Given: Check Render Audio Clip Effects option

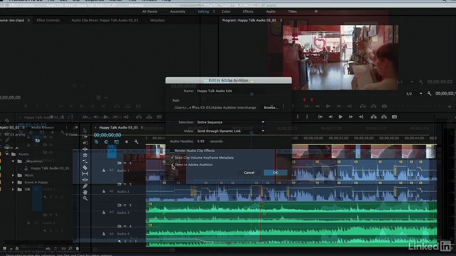Looking at the screenshot, I should click(x=172, y=151).
